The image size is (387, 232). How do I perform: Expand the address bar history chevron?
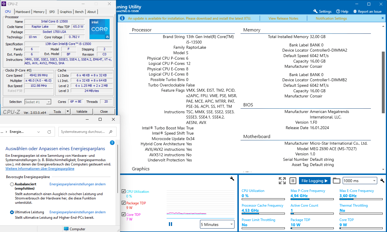click(x=39, y=132)
